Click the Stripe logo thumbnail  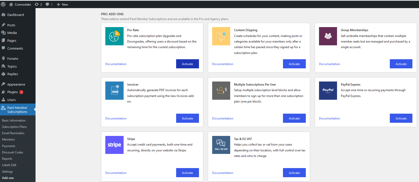click(x=114, y=145)
